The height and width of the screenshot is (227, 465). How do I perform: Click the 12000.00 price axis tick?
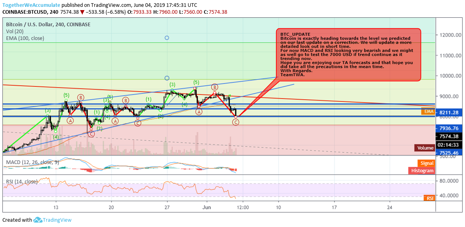(x=450, y=35)
